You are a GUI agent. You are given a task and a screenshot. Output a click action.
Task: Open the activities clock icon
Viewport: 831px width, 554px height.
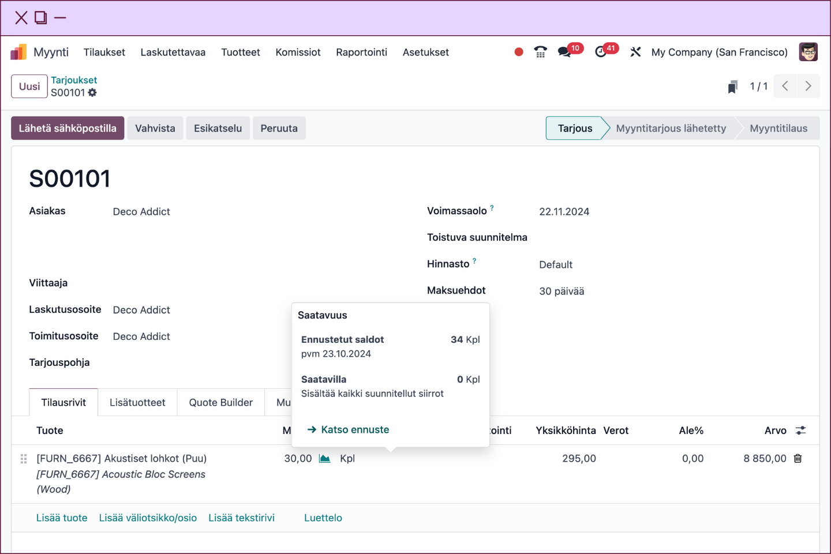(601, 53)
